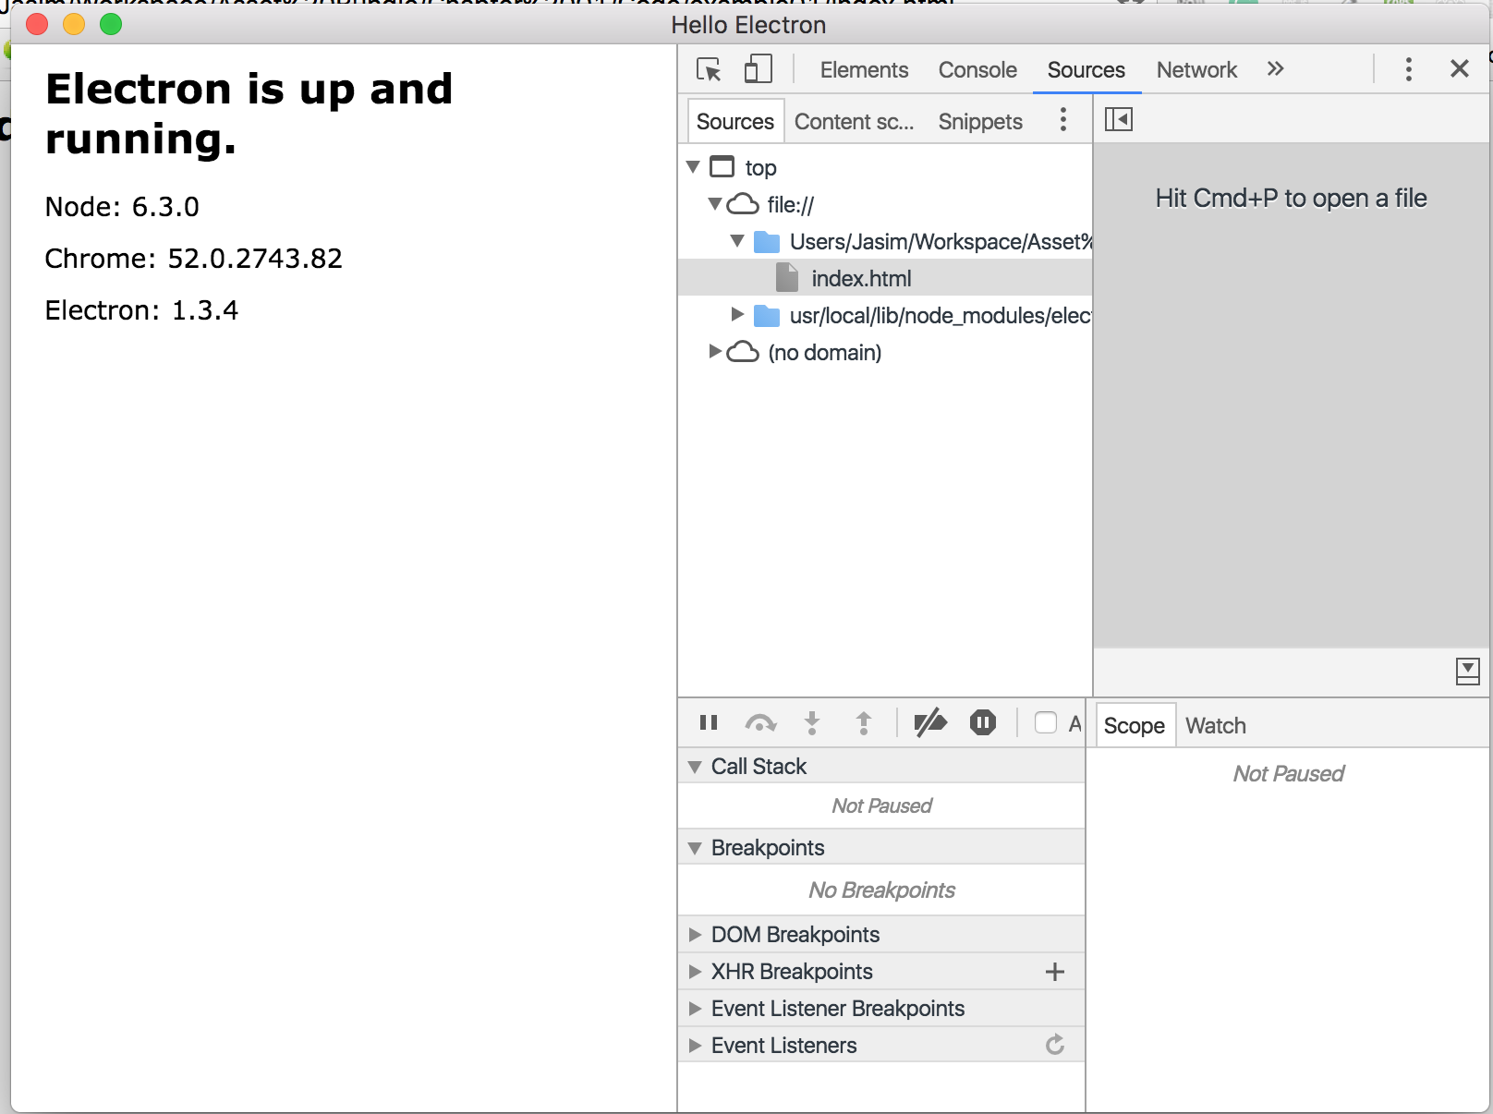This screenshot has height=1114, width=1493.
Task: Collapse the top frame tree node
Action: [693, 167]
